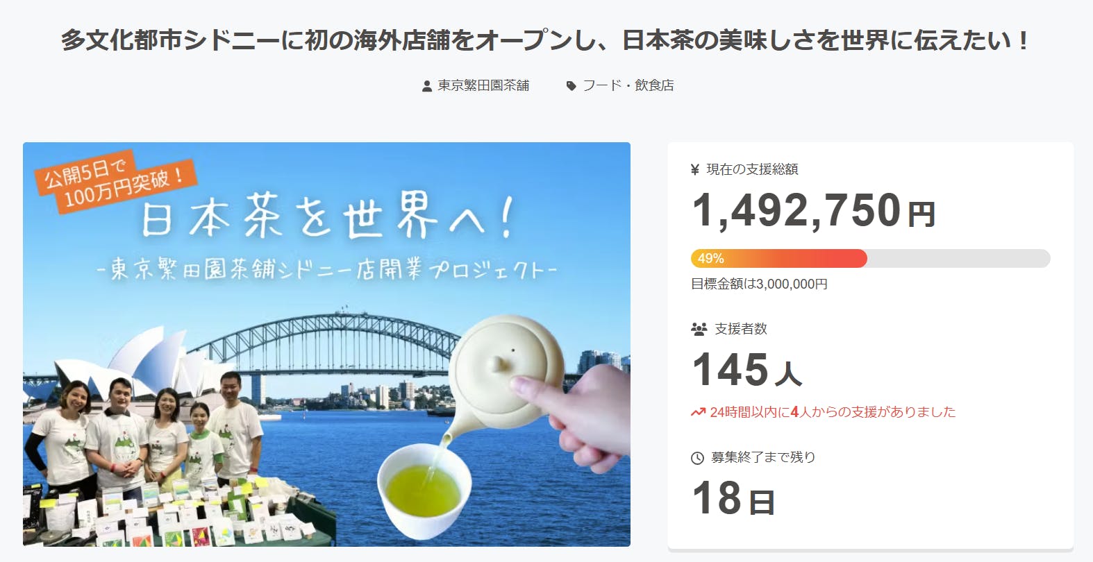Image resolution: width=1093 pixels, height=562 pixels.
Task: Click the 支援者数 label
Action: (741, 329)
